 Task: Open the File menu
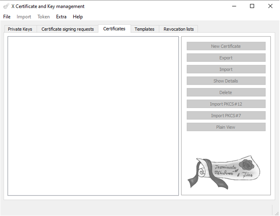(6, 17)
